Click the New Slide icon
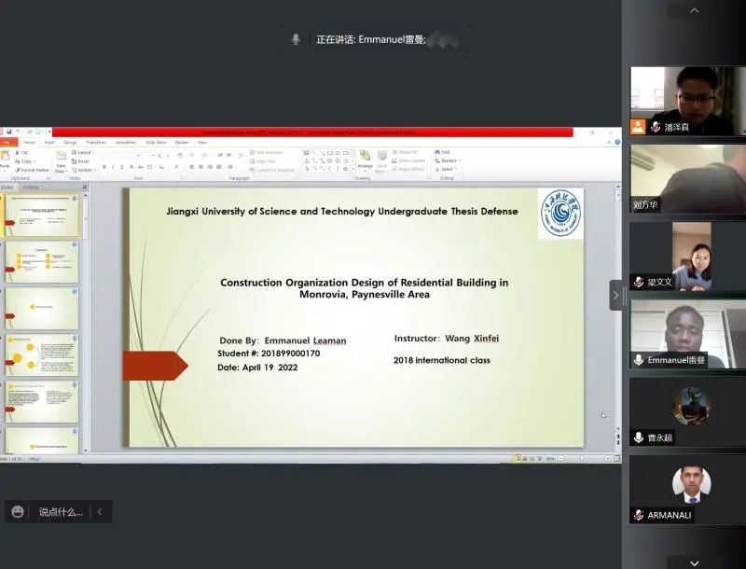 [61, 161]
